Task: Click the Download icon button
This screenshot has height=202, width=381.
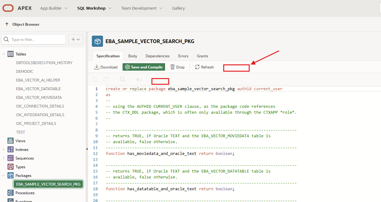Action: tap(106, 67)
